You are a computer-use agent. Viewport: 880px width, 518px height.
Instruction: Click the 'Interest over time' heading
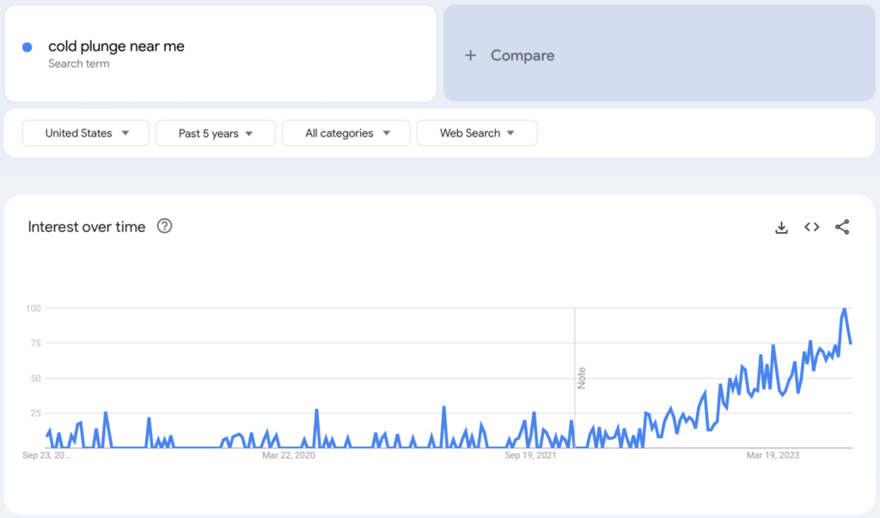click(x=87, y=227)
